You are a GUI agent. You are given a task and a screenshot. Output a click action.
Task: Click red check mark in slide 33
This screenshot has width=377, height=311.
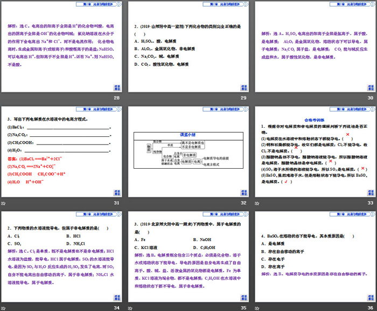286,182
